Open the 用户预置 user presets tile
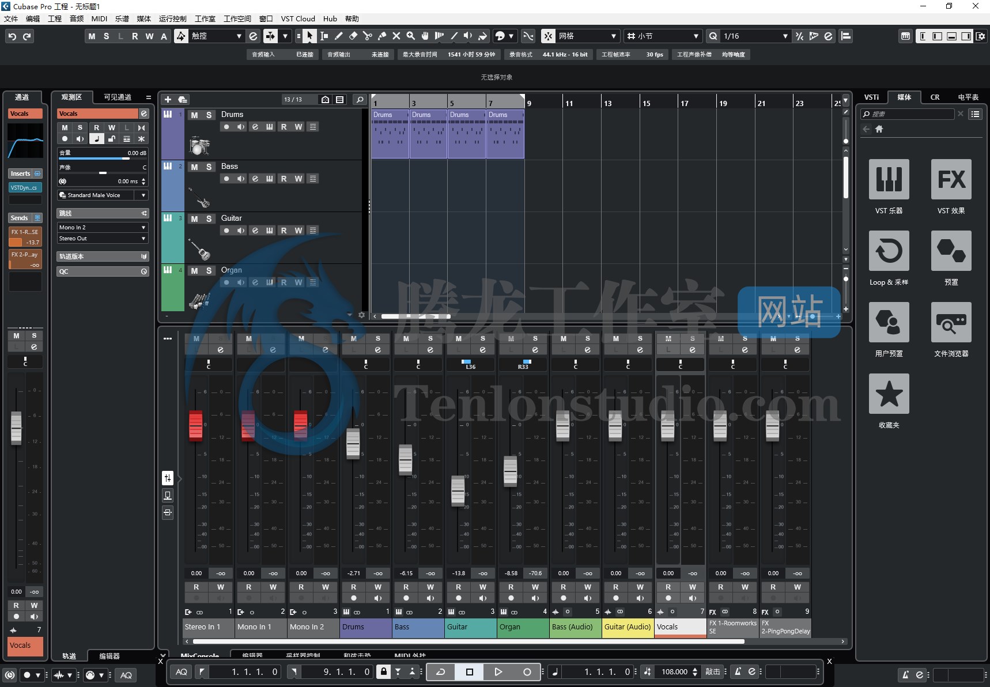990x687 pixels. [889, 322]
